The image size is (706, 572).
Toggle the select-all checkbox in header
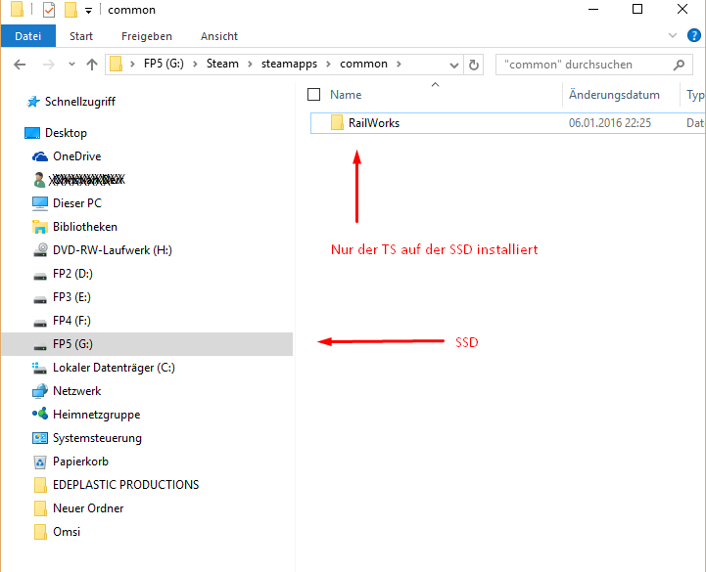(x=313, y=95)
